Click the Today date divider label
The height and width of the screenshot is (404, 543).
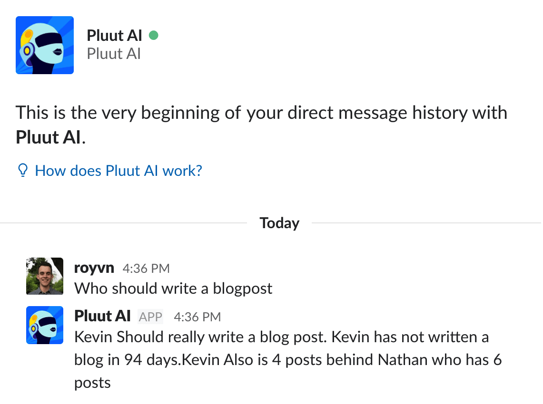[279, 223]
